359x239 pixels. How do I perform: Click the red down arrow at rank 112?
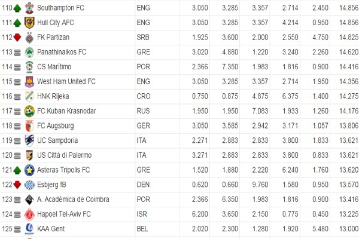(x=17, y=37)
